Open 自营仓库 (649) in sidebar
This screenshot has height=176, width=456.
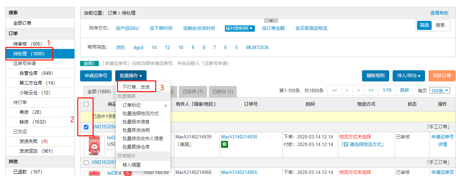[x=40, y=73]
